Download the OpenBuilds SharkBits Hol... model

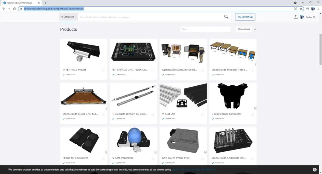click(x=252, y=158)
